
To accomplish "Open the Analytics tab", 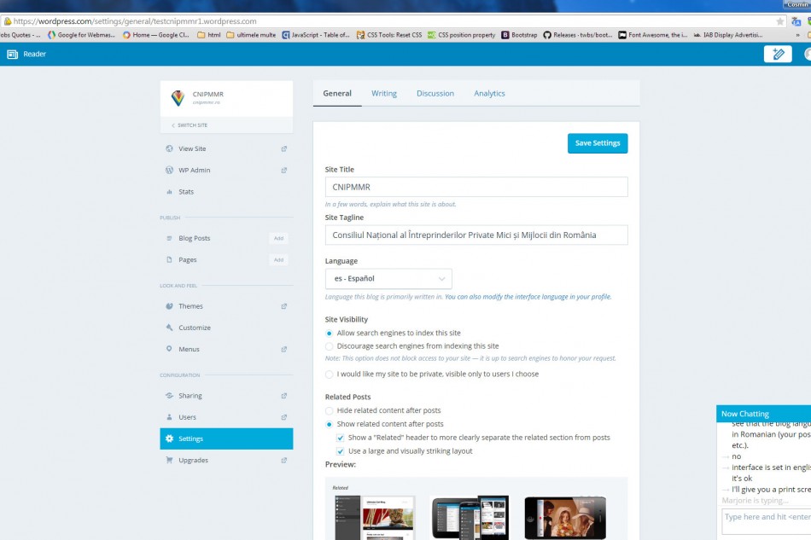I will (489, 93).
